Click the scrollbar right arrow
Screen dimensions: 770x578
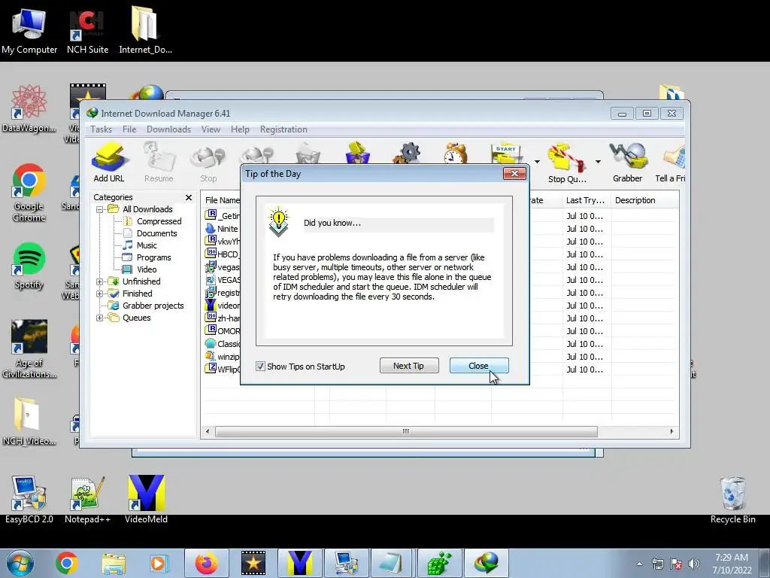[x=671, y=431]
